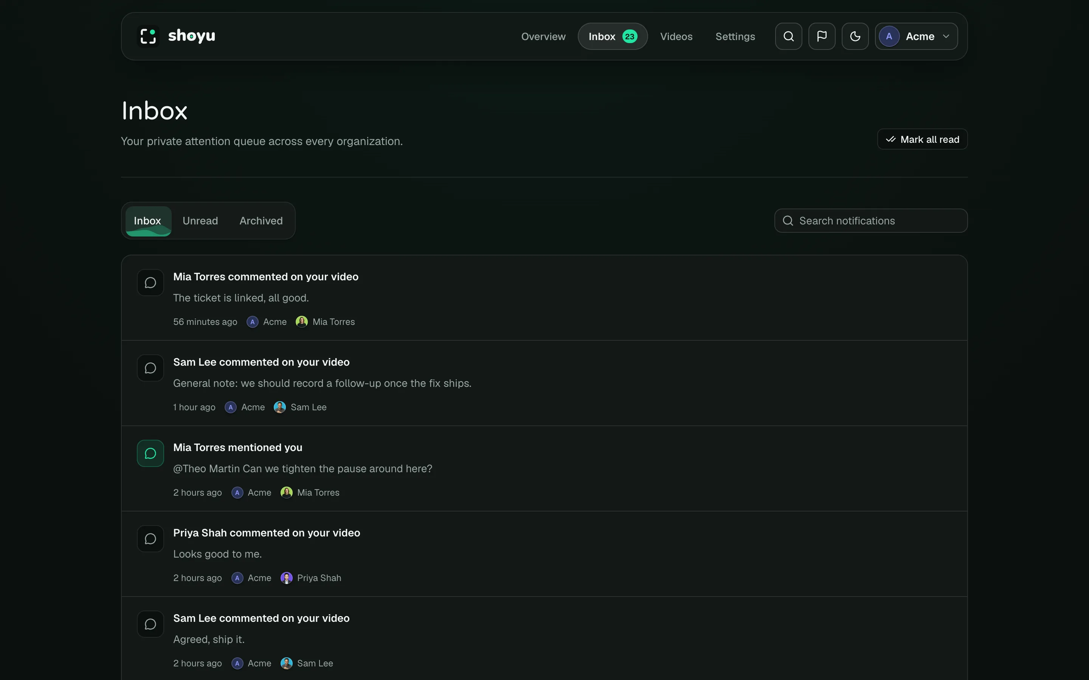The image size is (1089, 680).
Task: Click comment icon beside 'Agreed, ship it.' notification
Action: click(150, 624)
